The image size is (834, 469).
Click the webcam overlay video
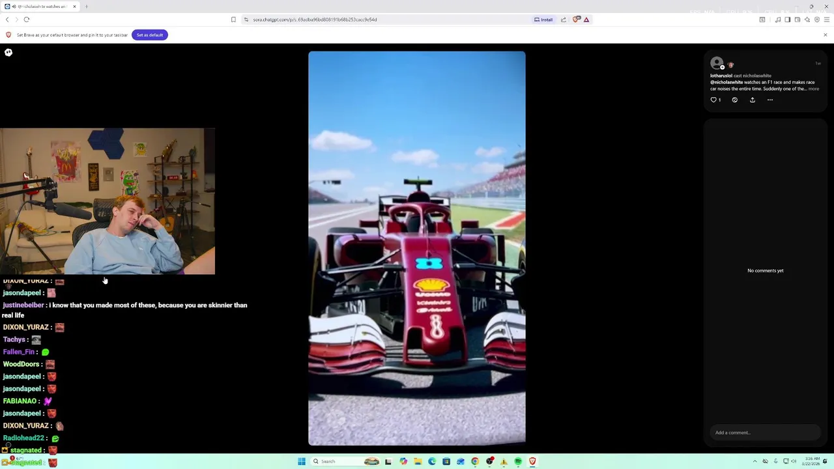(x=108, y=201)
